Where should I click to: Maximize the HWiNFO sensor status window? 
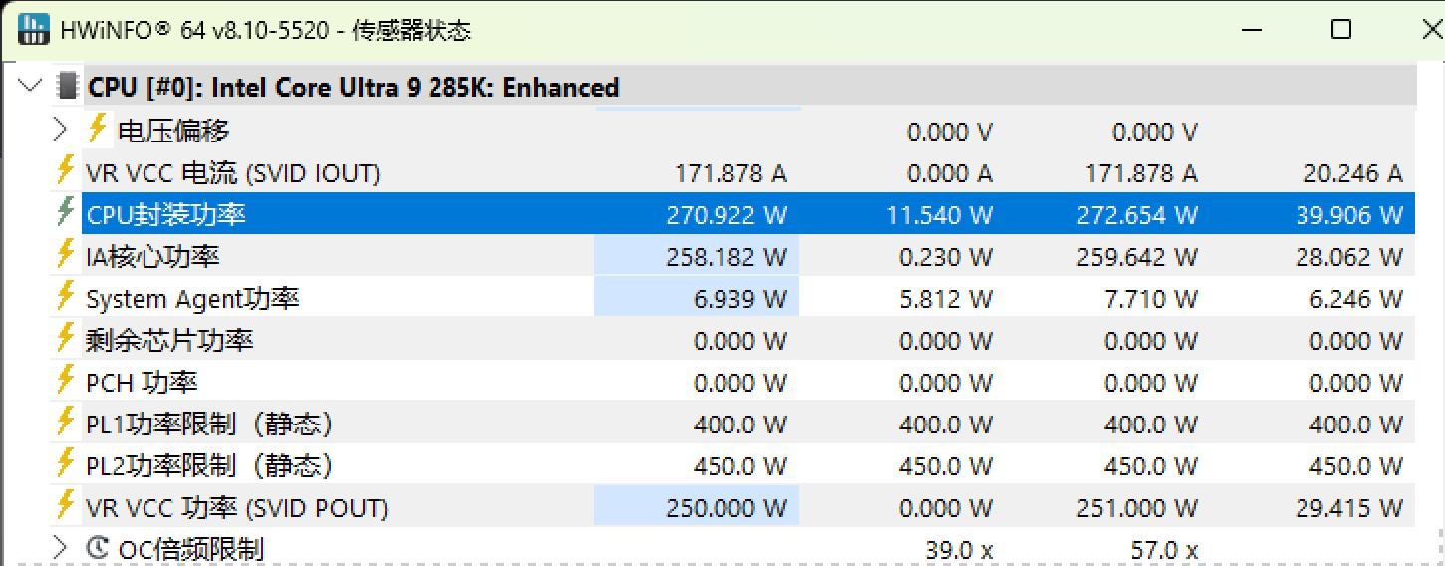click(x=1341, y=30)
